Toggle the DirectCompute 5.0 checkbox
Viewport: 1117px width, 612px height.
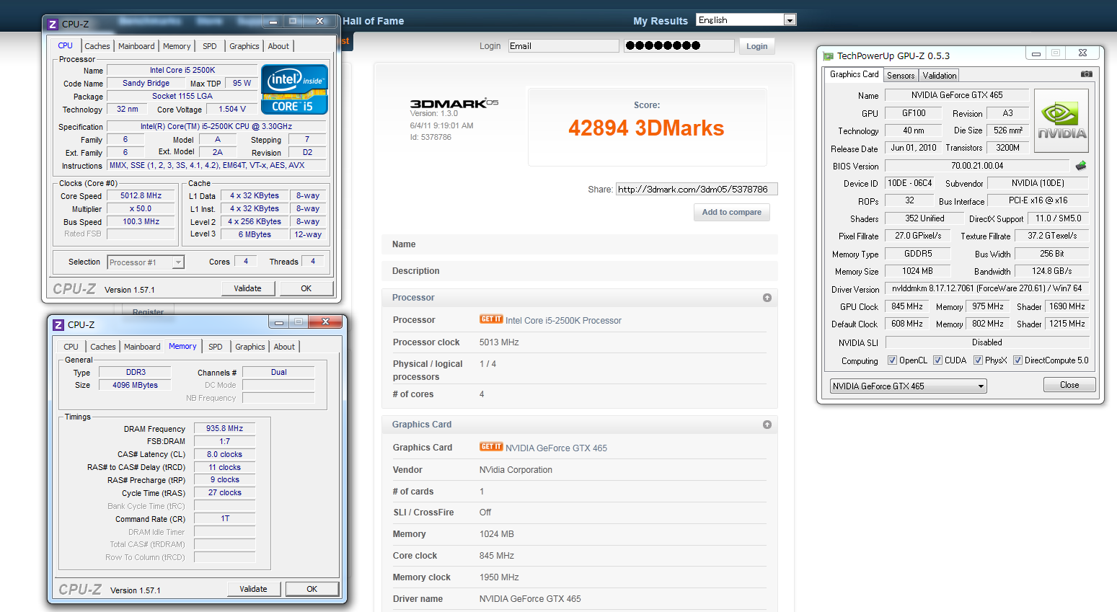1018,360
